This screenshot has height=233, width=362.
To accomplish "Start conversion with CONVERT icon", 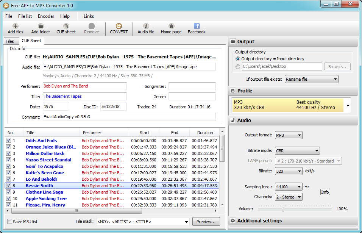I will 119,26.
